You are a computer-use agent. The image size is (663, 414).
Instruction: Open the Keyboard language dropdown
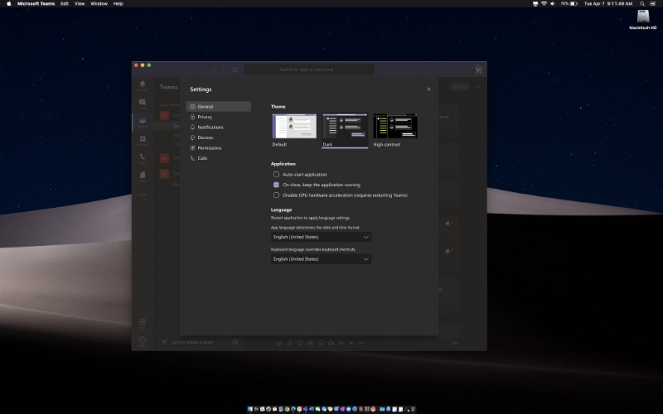pos(321,259)
